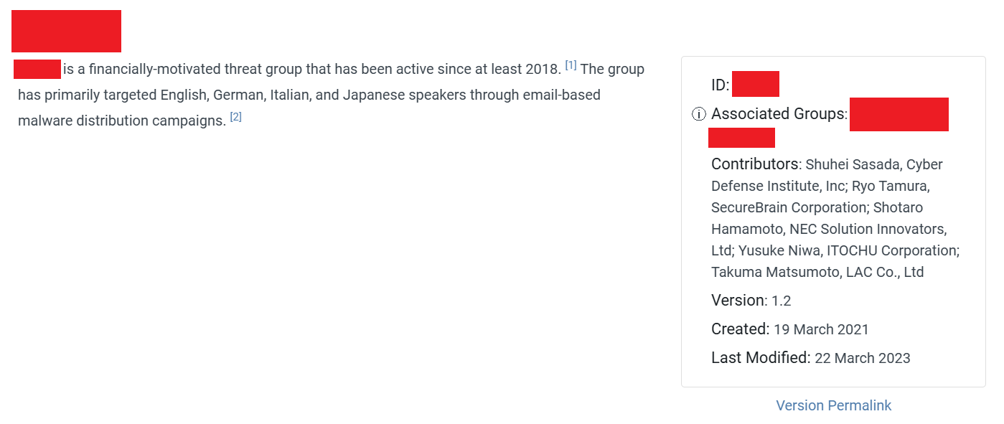Open the Version Permalink link
Viewport: 1004px width, 424px height.
tap(833, 405)
